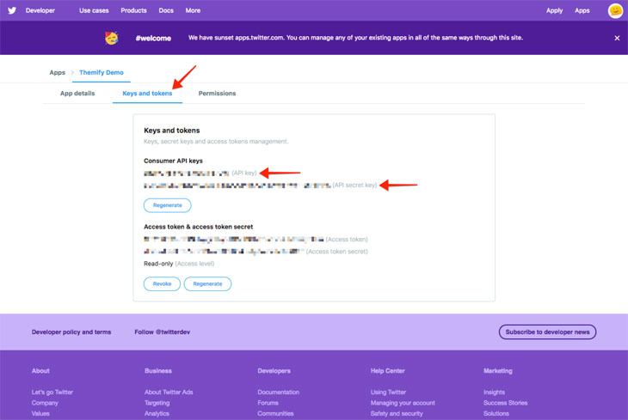Click the Consumer API keys heading

(x=173, y=161)
